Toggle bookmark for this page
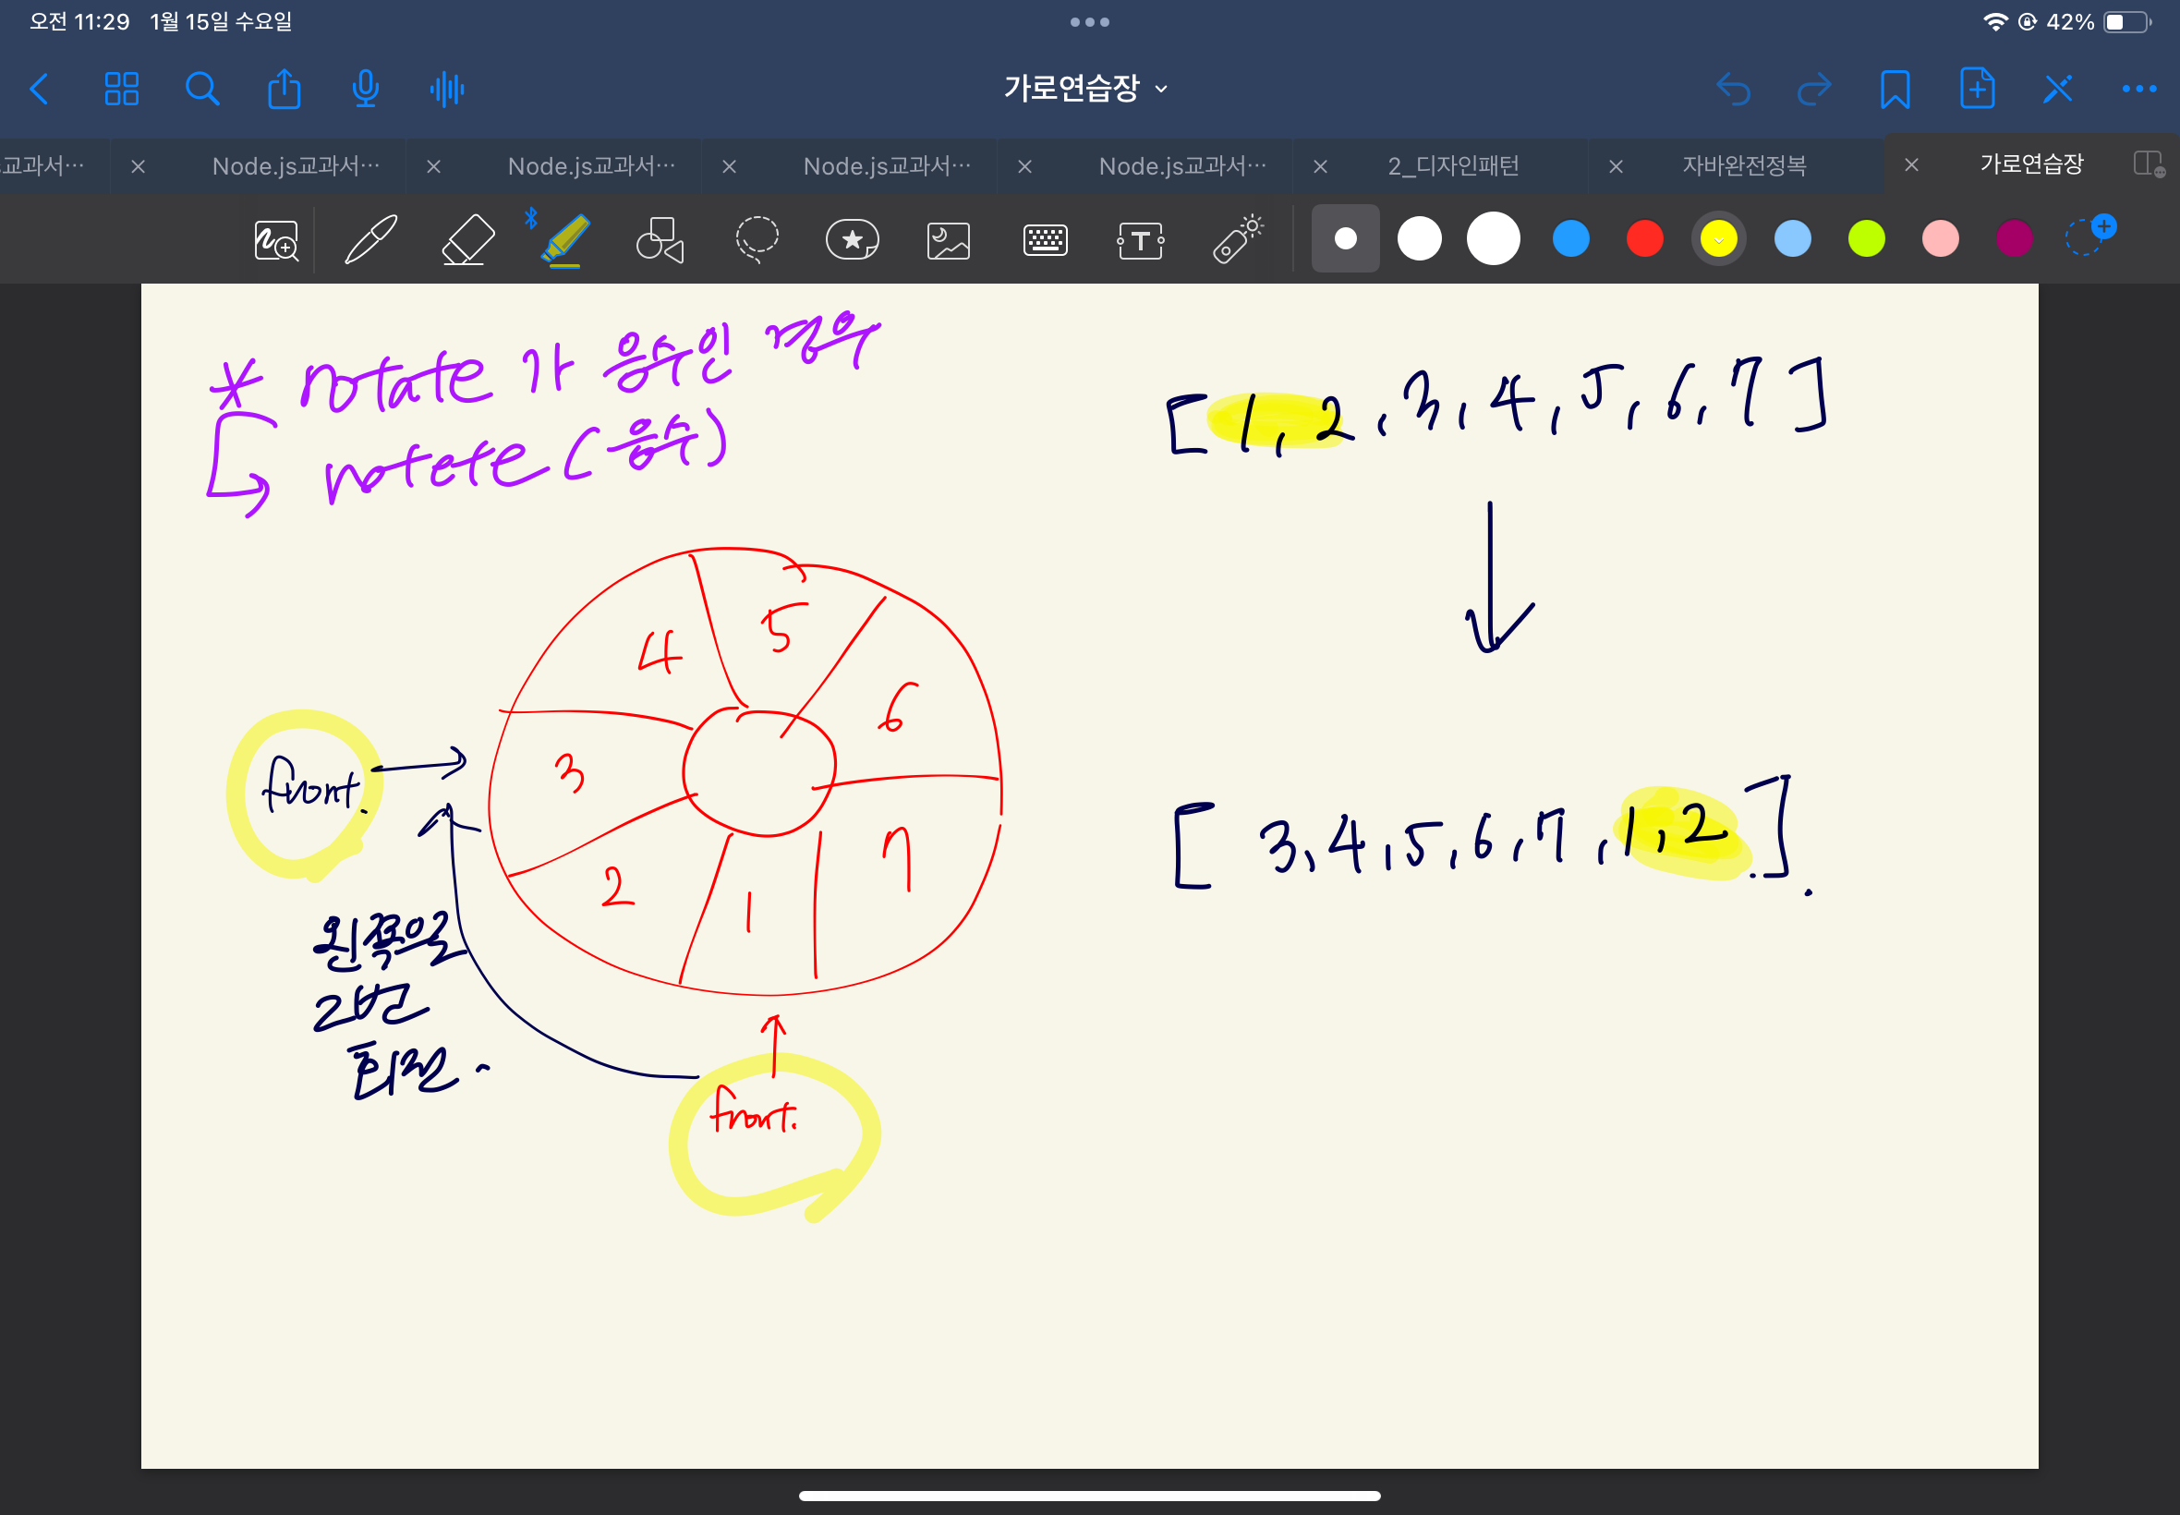Viewport: 2180px width, 1515px height. click(x=1895, y=90)
